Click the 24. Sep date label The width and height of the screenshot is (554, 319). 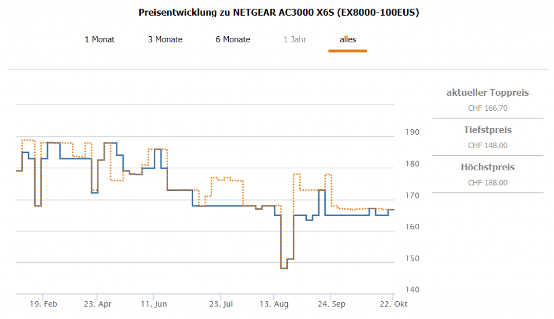(x=331, y=304)
